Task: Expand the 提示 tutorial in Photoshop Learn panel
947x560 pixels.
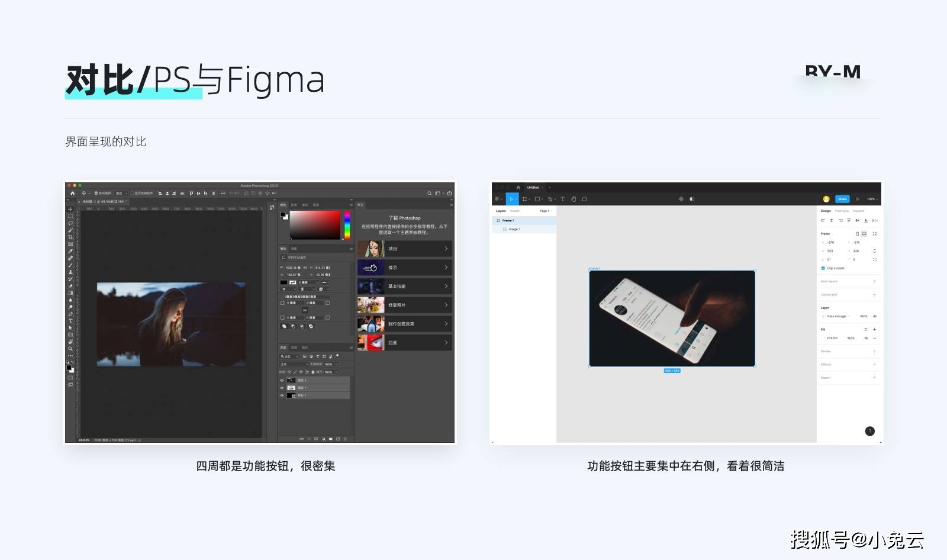Action: (x=405, y=268)
